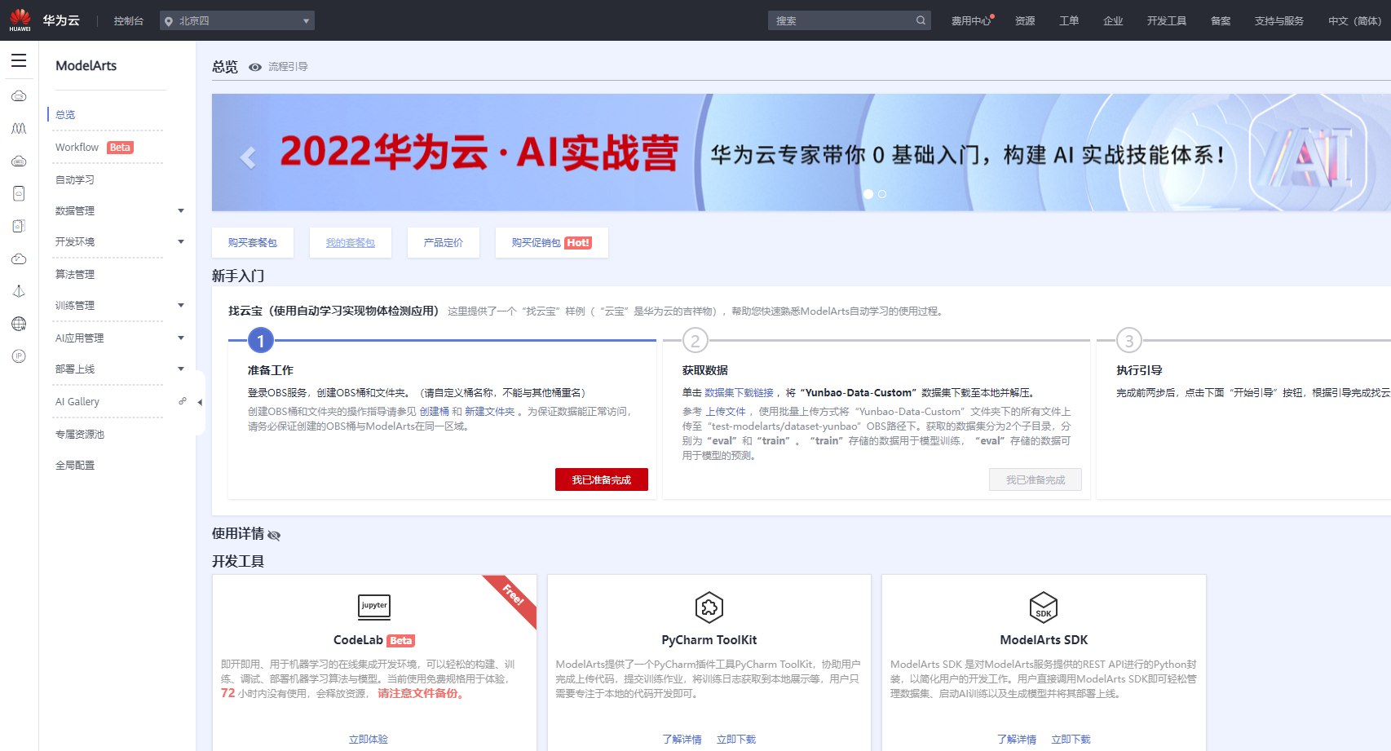
Task: Click the wave-shaped icon in the left rail
Action: [19, 128]
